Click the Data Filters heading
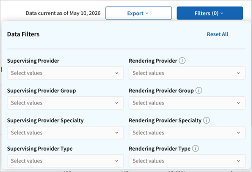 [x=23, y=34]
